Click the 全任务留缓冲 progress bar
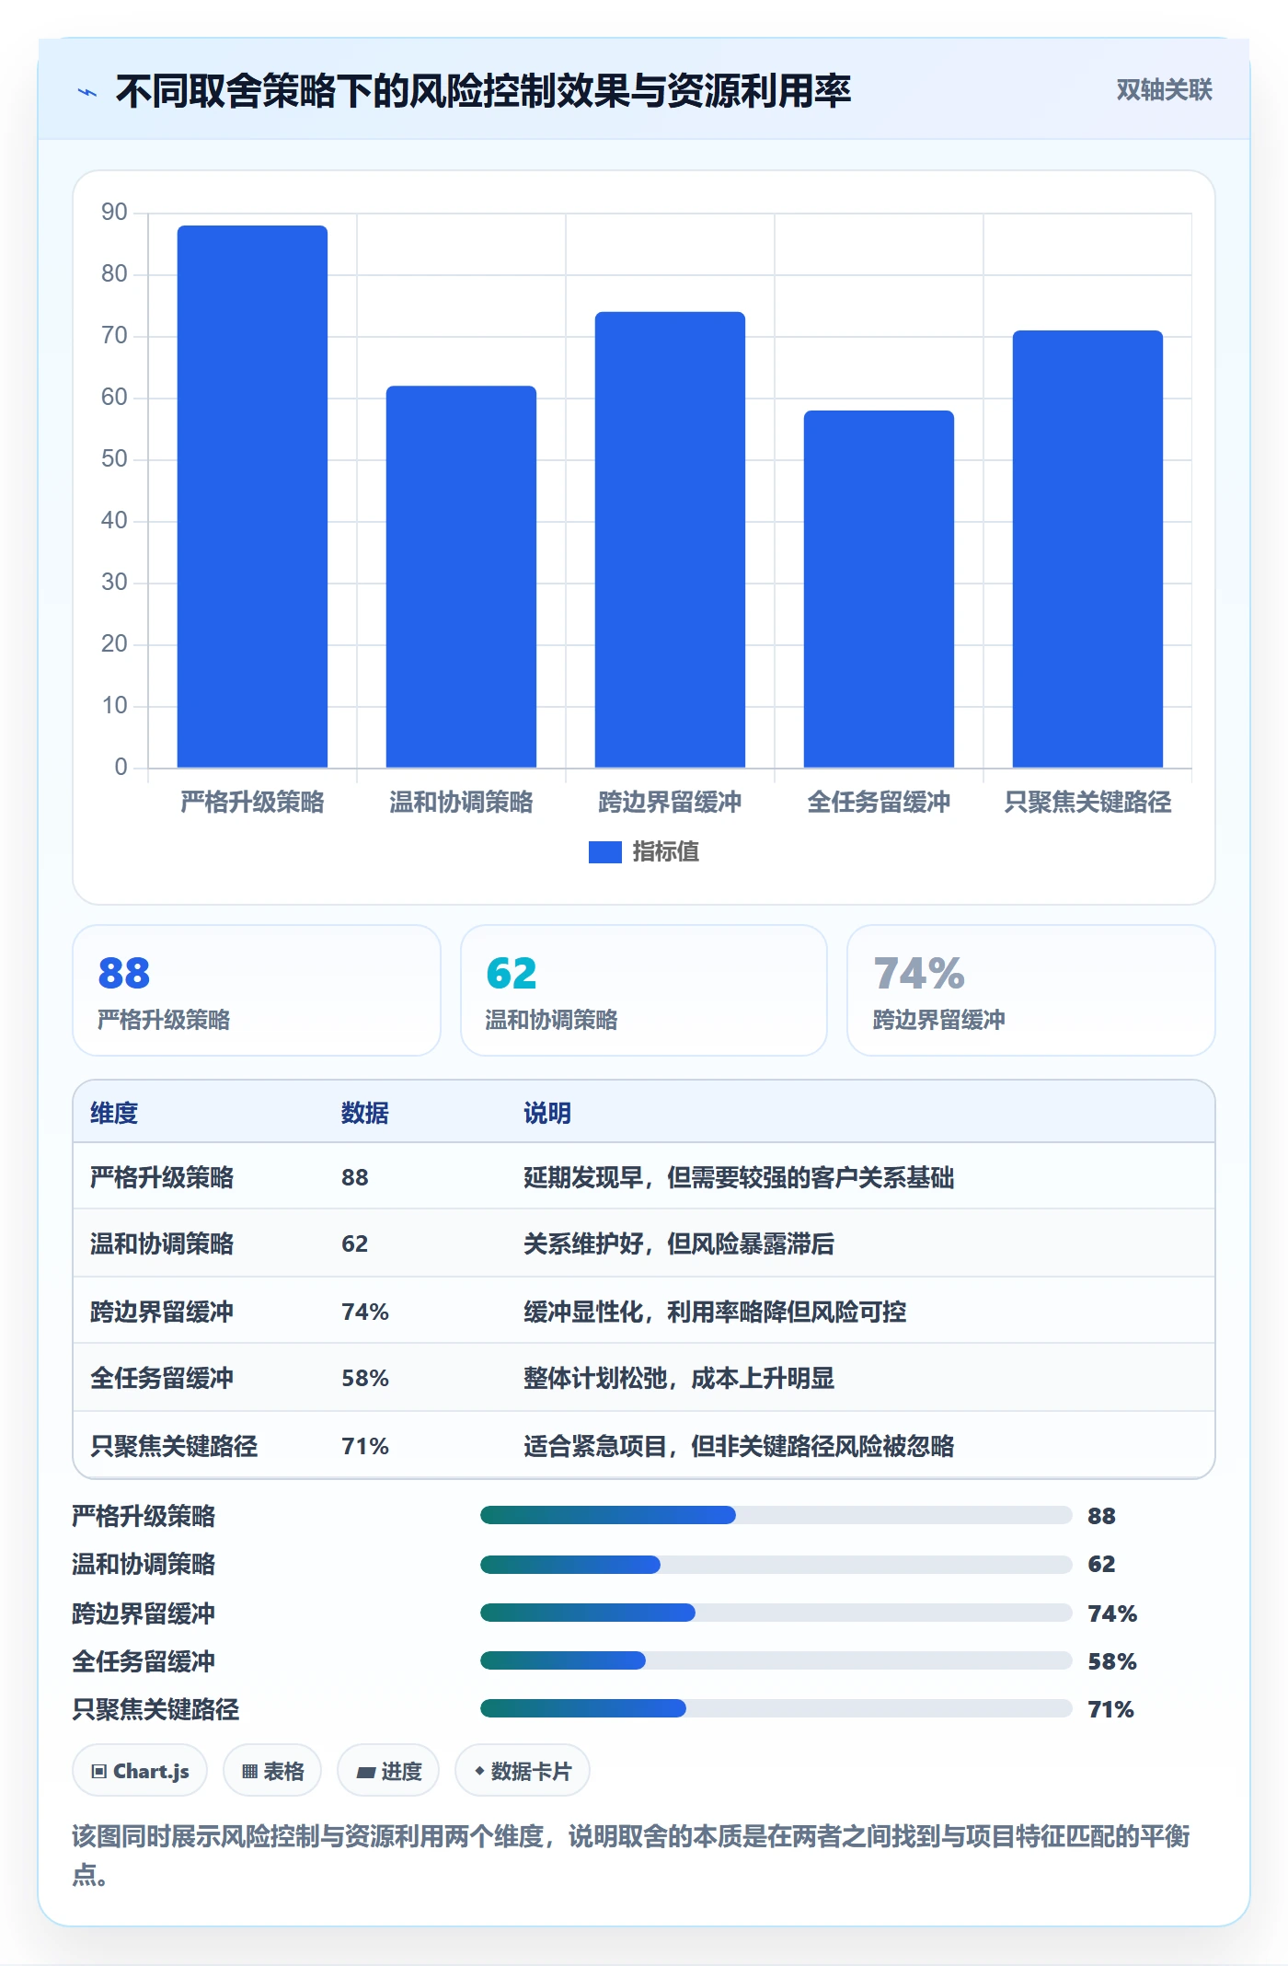The image size is (1288, 1966). 776,1660
